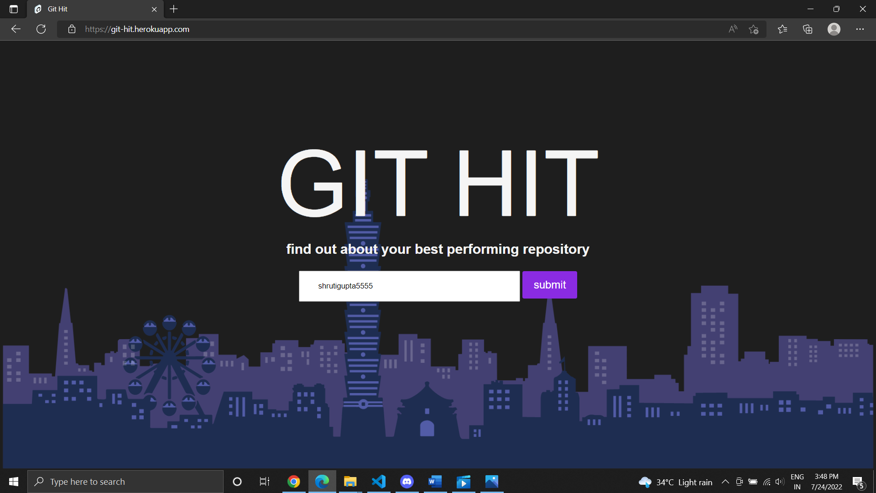Open Discord from the taskbar
Viewport: 876px width, 493px height.
pos(407,482)
